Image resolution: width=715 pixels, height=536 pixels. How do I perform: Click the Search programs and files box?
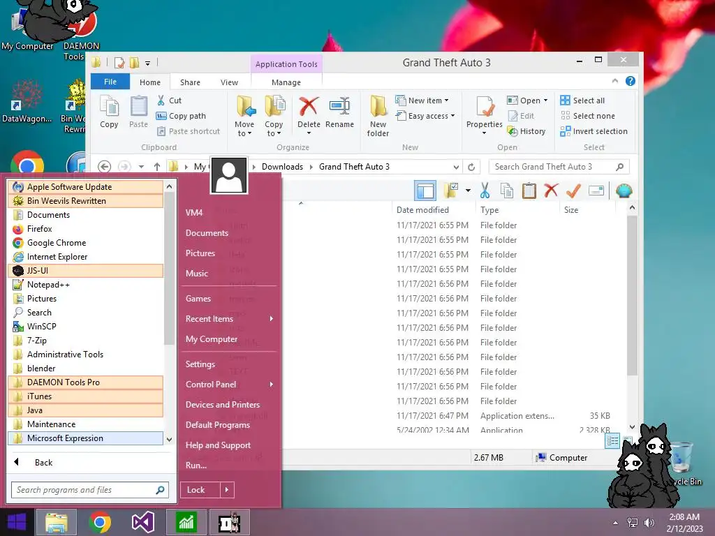point(90,490)
